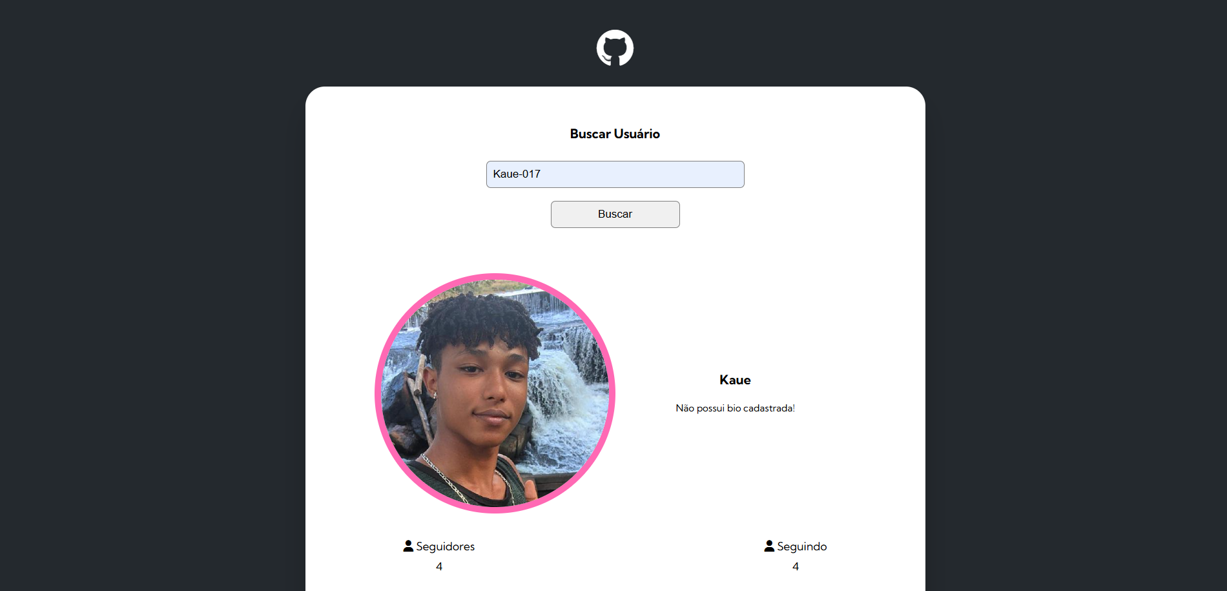Focus the username input with Kaue-017

click(x=615, y=174)
